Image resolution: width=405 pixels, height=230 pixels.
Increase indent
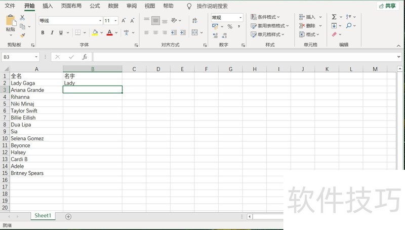pos(183,32)
